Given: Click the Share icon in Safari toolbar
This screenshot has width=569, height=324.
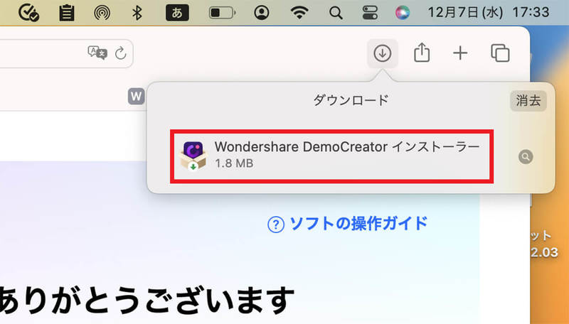Looking at the screenshot, I should (422, 53).
